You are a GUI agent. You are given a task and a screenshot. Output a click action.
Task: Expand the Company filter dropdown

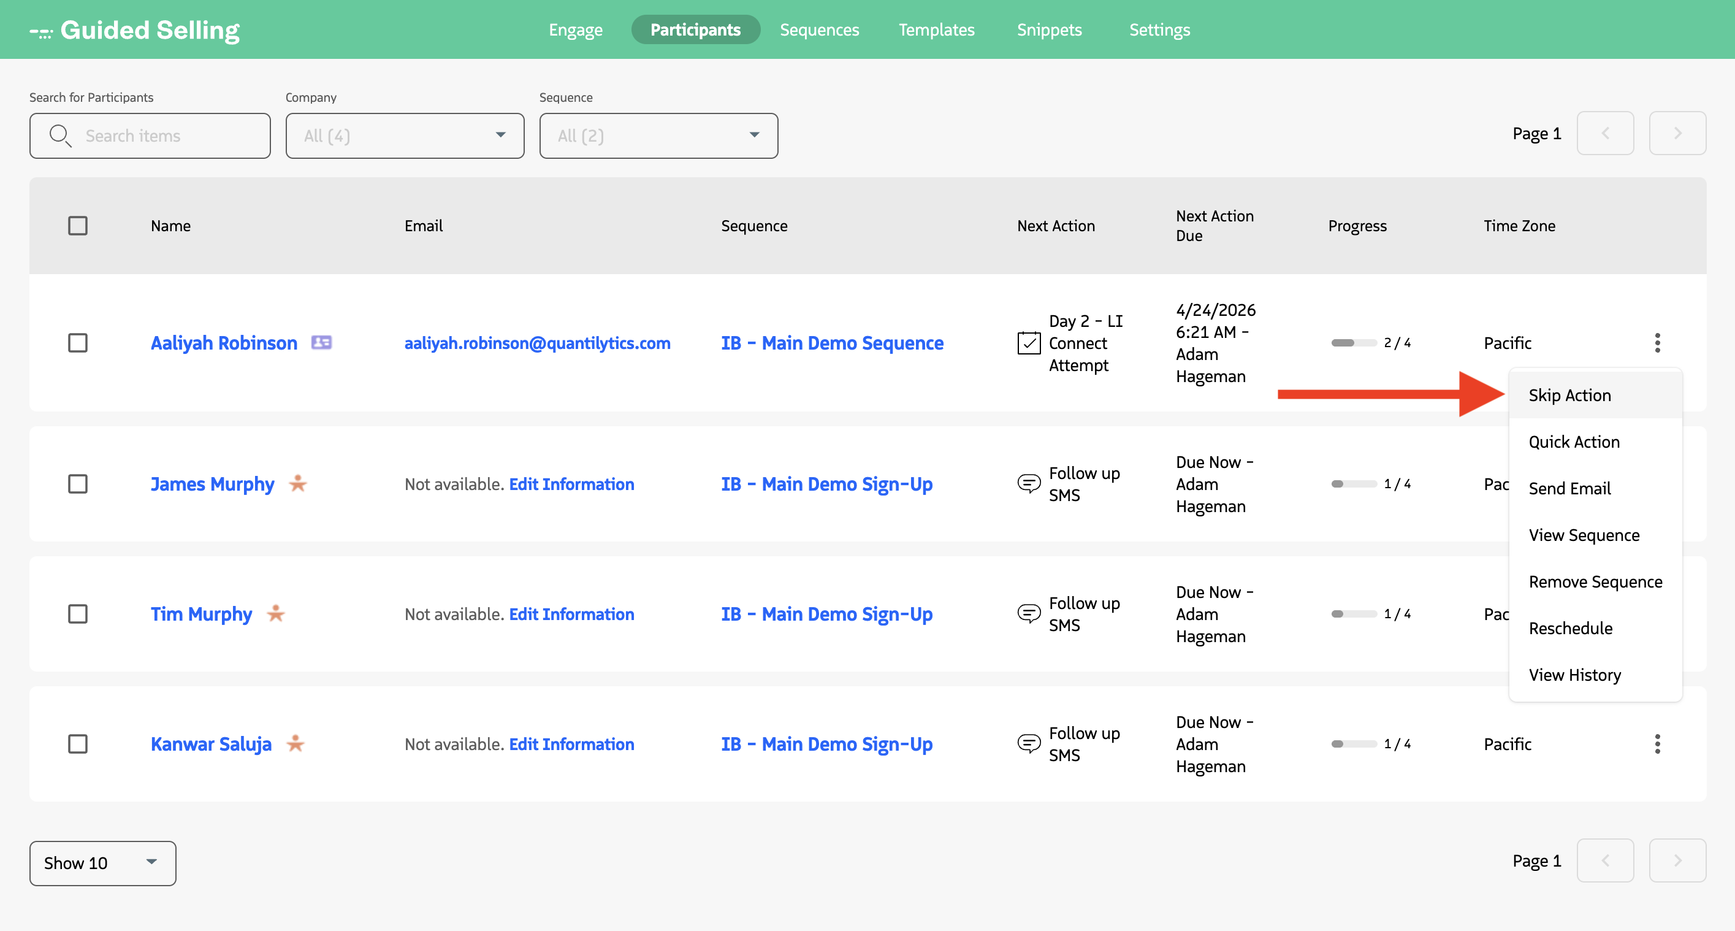tap(405, 136)
